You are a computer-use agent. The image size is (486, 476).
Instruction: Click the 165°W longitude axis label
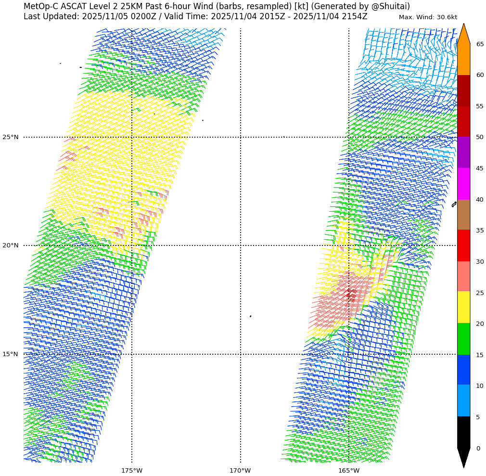[x=349, y=470]
